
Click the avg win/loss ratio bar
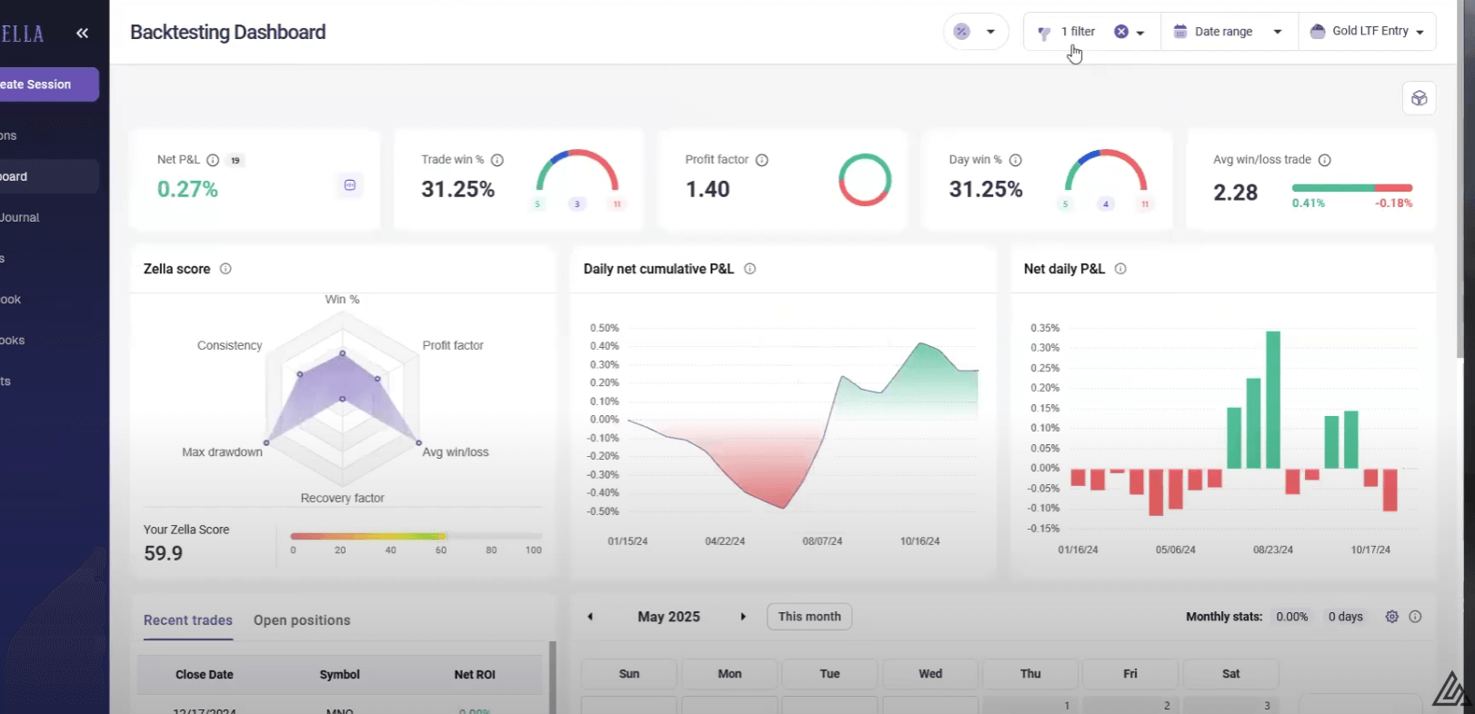pos(1352,188)
